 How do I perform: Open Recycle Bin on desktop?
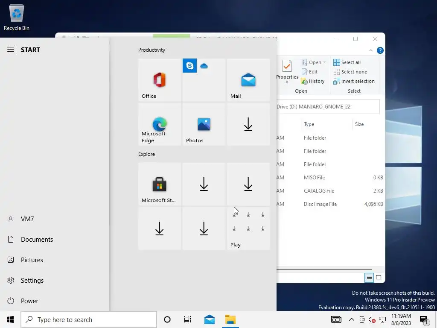coord(17,17)
